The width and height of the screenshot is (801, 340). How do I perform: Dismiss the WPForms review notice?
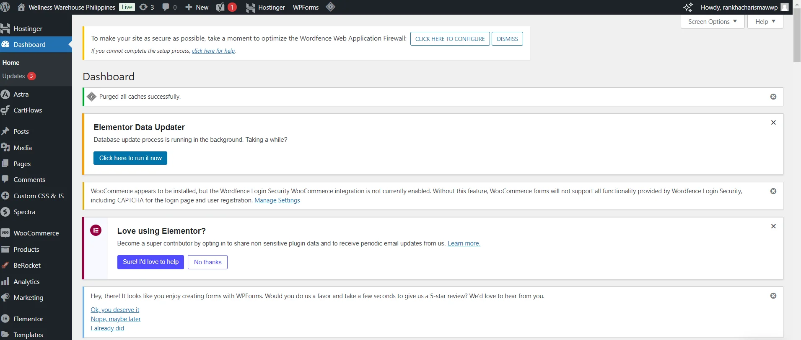point(773,296)
